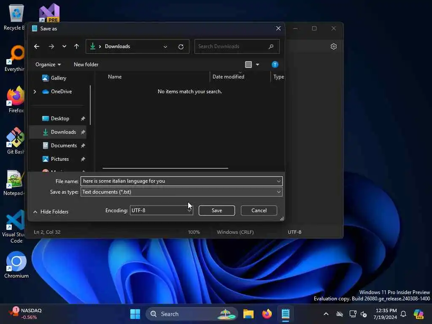
Task: Go back in Save as dialog
Action: [x=37, y=46]
